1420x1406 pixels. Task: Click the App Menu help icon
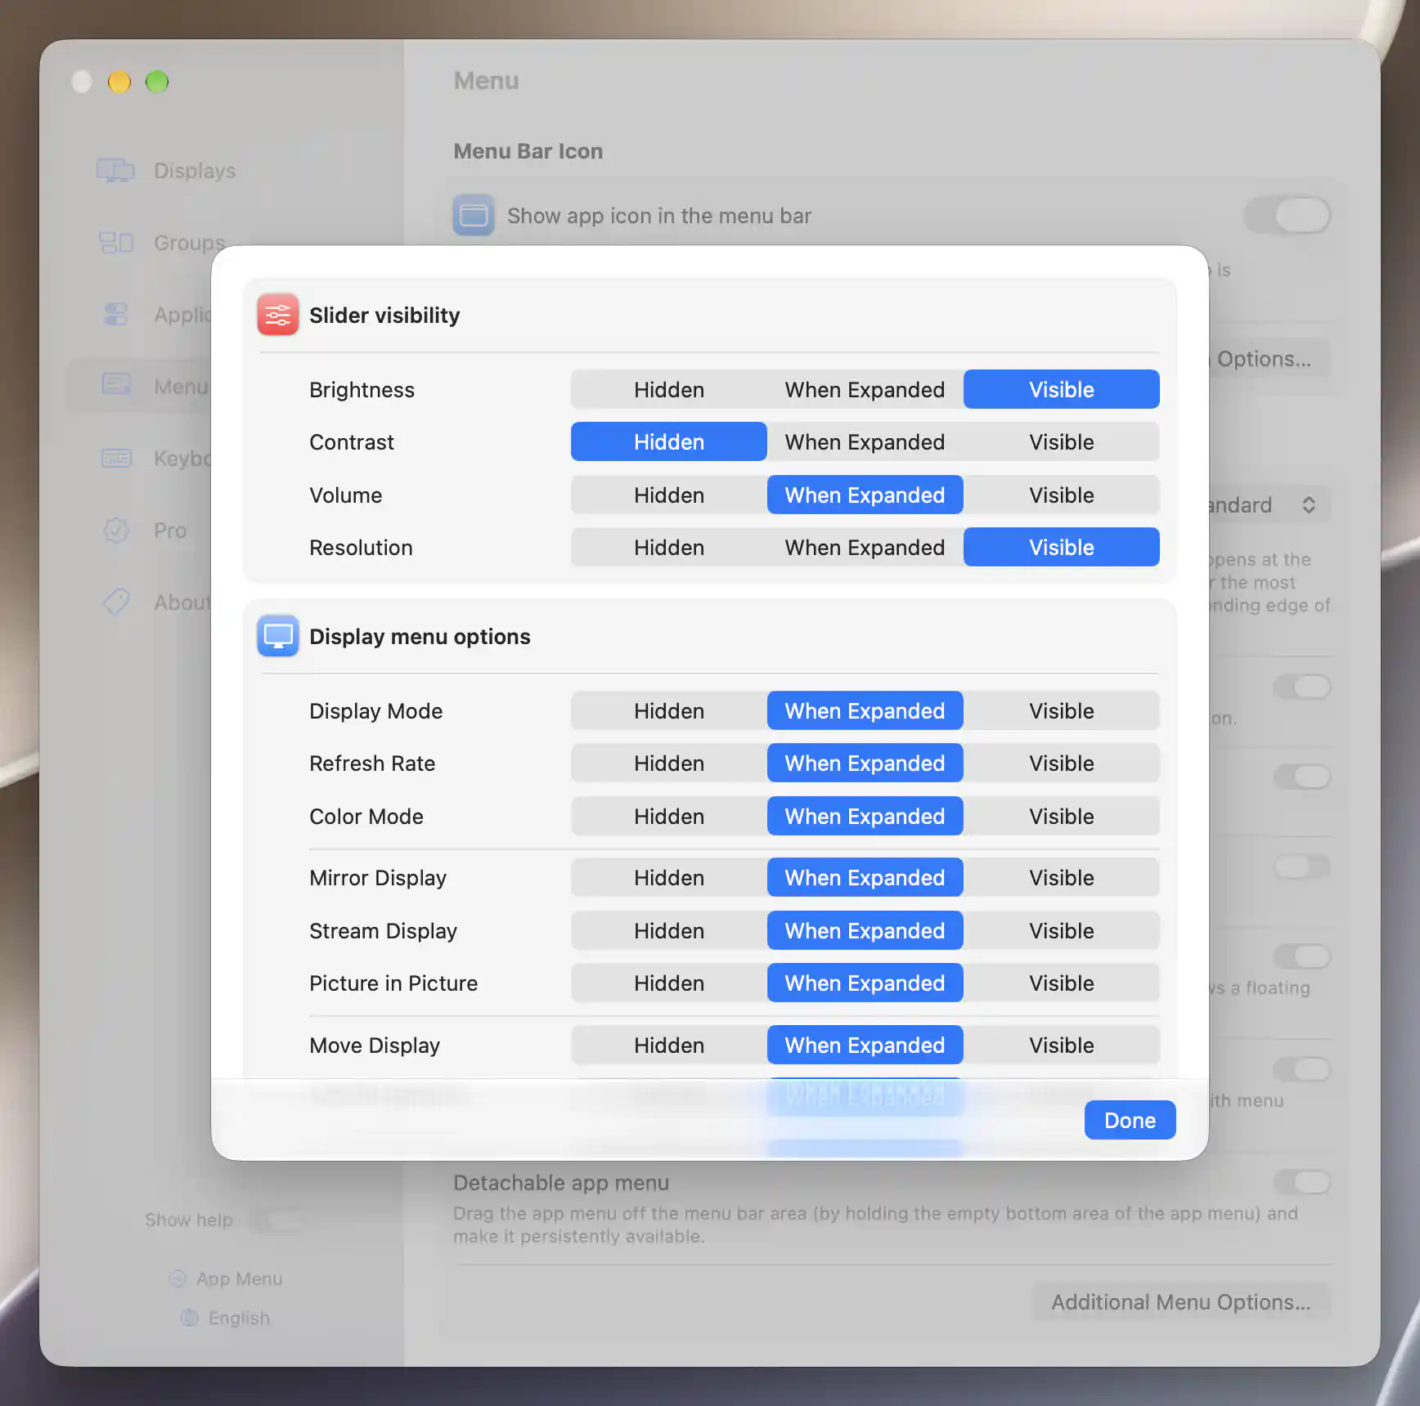click(177, 1278)
